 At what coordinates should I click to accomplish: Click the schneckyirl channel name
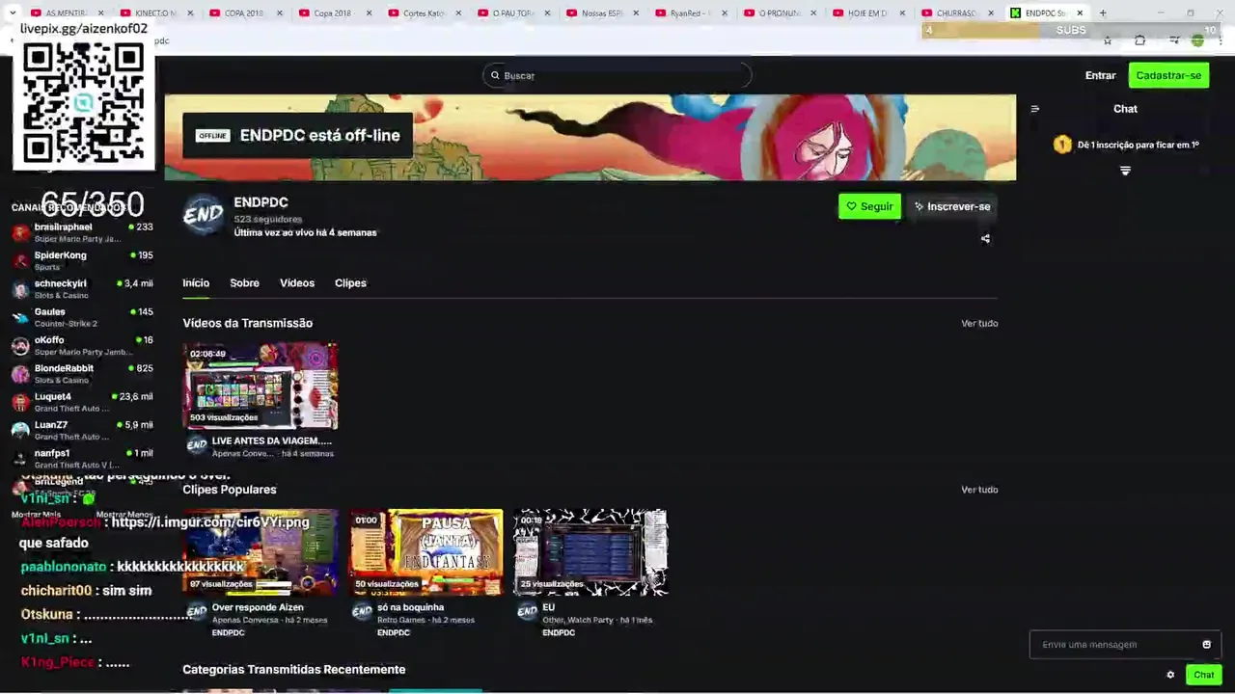pyautogui.click(x=61, y=283)
